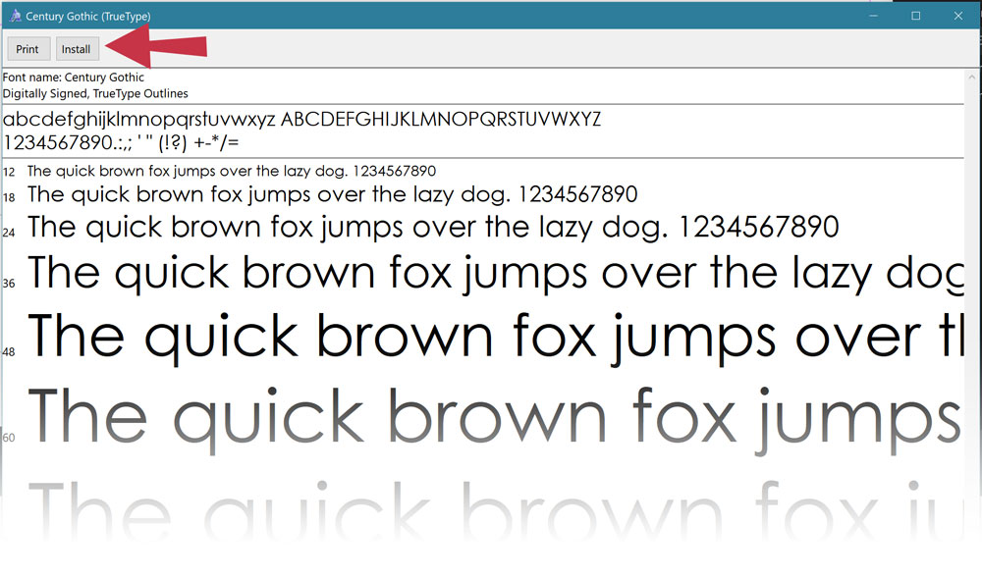982x578 pixels.
Task: Close the Century Gothic window
Action: 958,16
